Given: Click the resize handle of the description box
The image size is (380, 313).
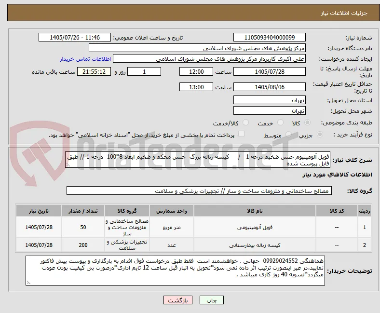Looking at the screenshot, I should click(x=68, y=165).
